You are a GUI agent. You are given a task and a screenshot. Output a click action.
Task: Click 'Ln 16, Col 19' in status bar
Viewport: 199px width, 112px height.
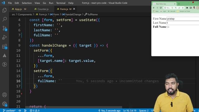[x=130, y=110]
